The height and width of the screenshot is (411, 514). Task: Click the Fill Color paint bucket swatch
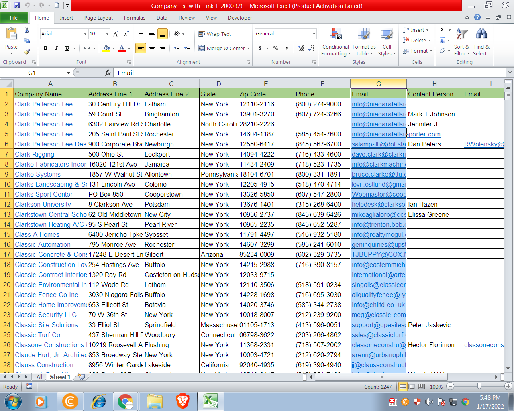tap(106, 48)
